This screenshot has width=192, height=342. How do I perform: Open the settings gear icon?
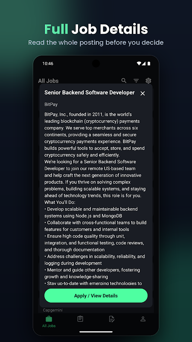tap(148, 81)
